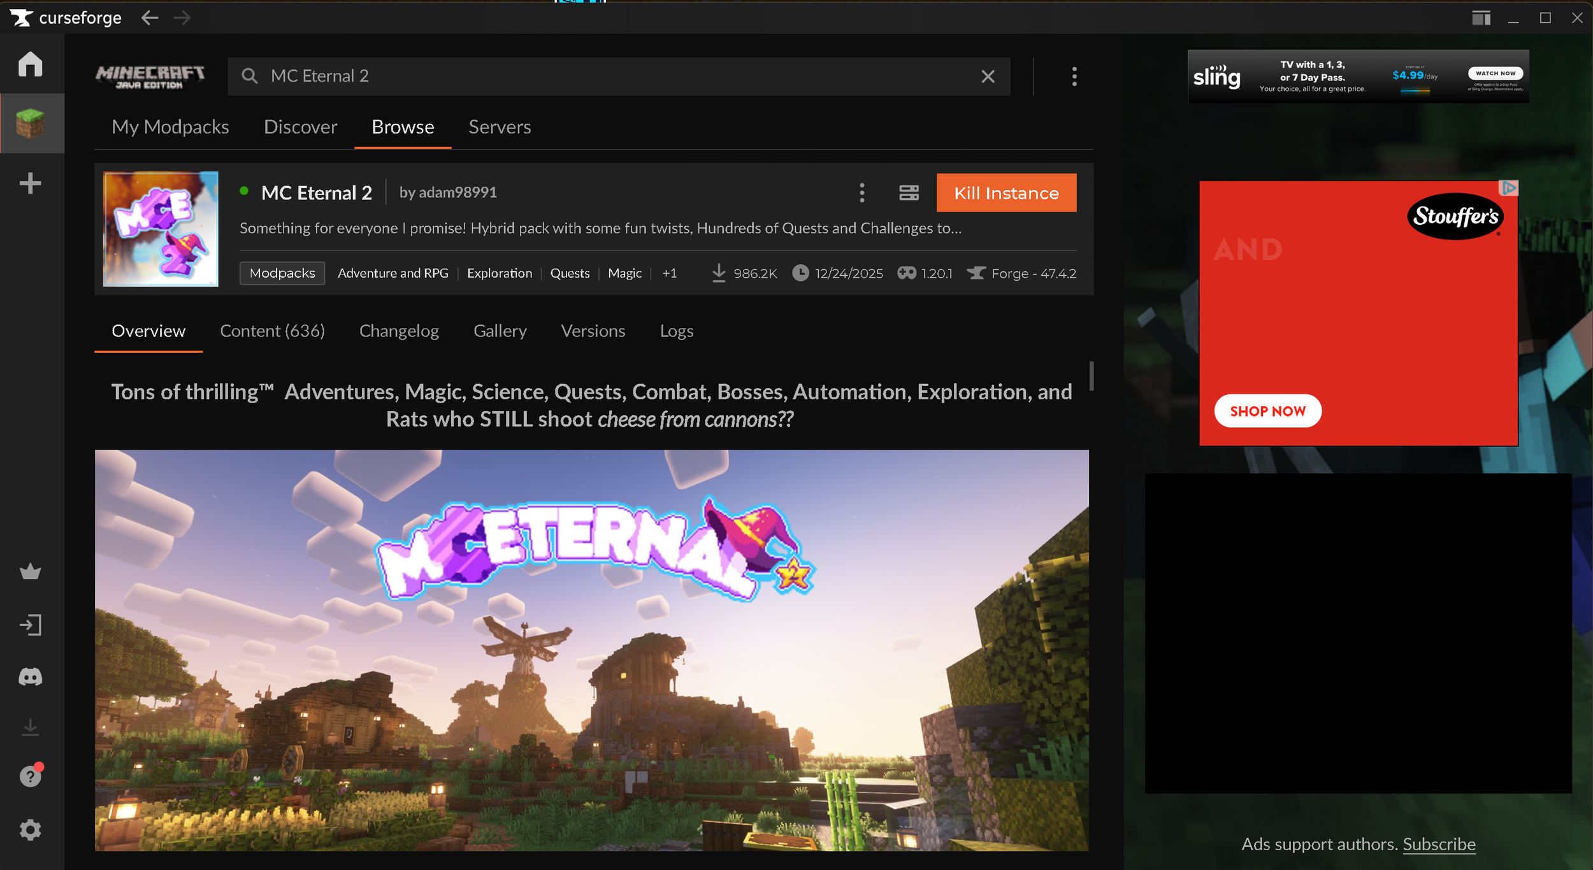This screenshot has width=1593, height=870.
Task: Select the Minecraft grass block game icon
Action: coord(30,123)
